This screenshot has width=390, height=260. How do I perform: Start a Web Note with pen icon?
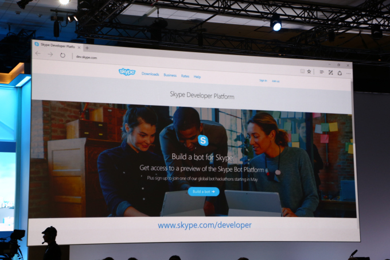point(330,72)
